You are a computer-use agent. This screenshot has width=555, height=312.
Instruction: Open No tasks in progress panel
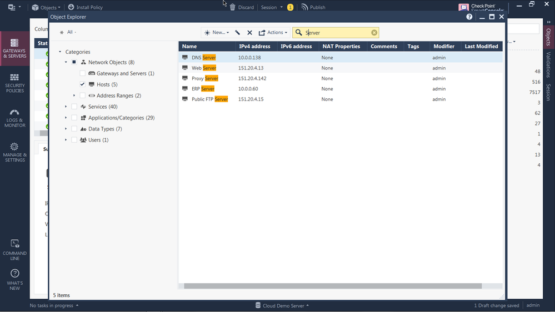pos(54,306)
